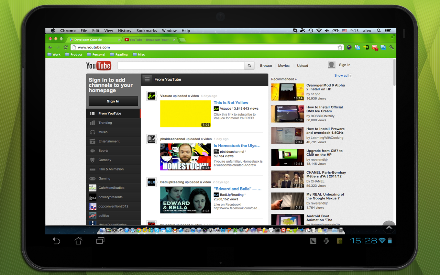Viewport: 440px width, 275px height.
Task: Open the Bookmarks menu
Action: click(147, 31)
